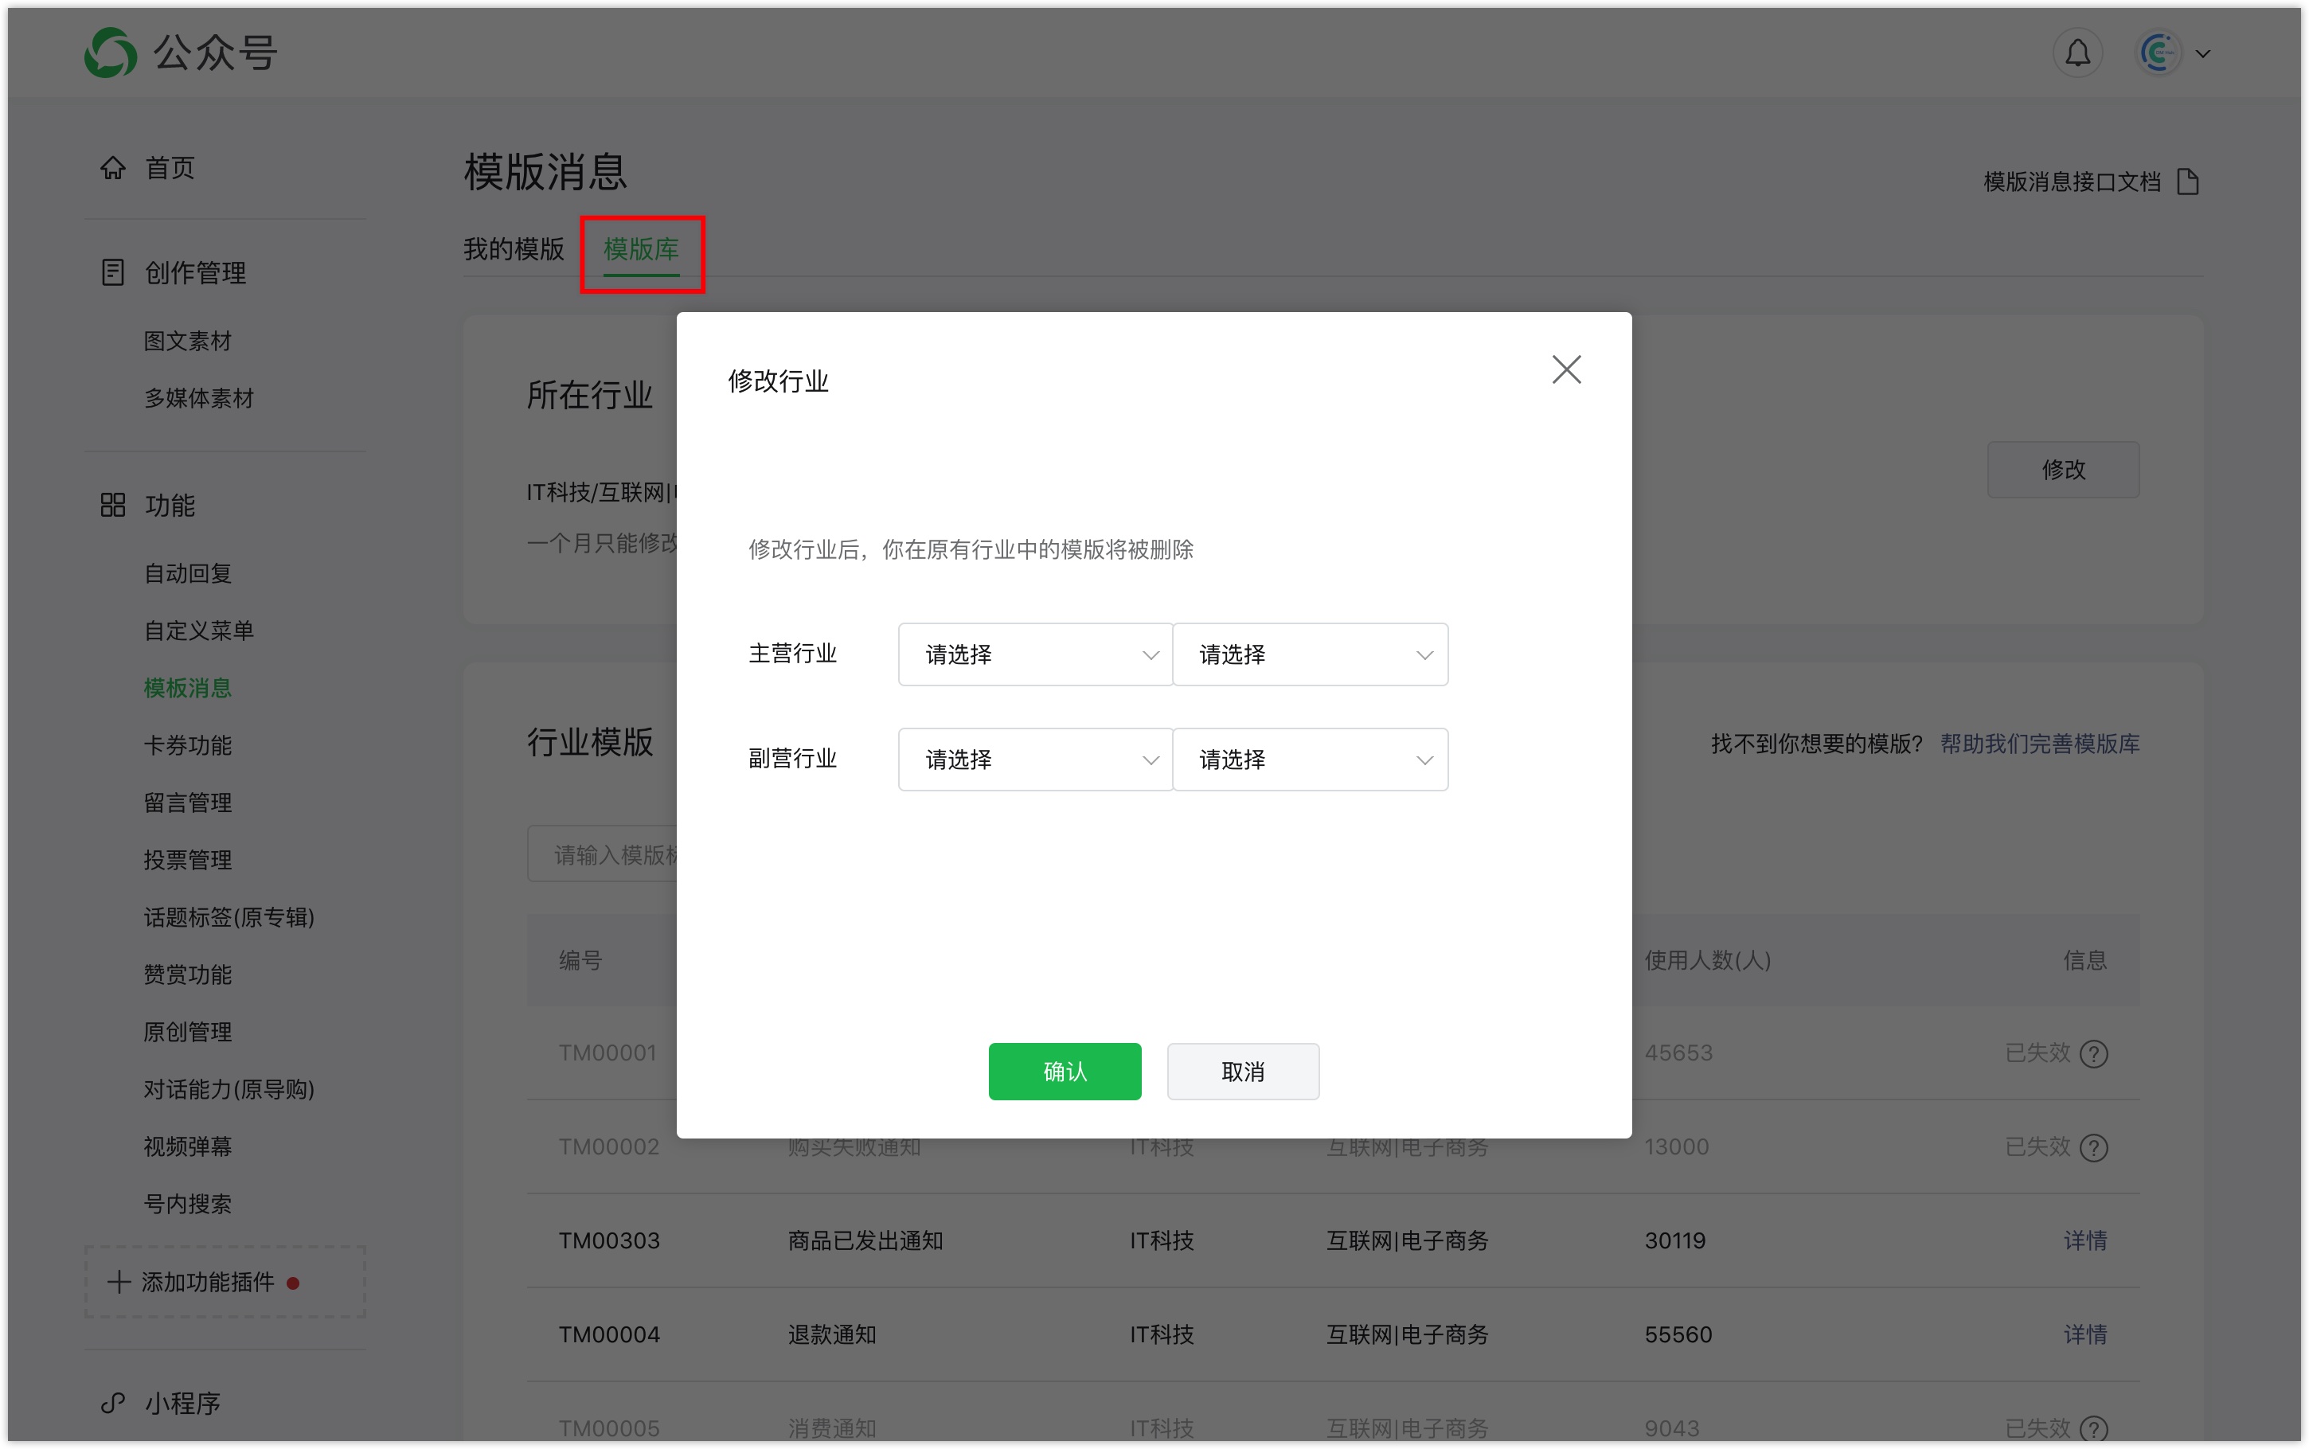Open 小程序 section in sidebar

point(182,1403)
